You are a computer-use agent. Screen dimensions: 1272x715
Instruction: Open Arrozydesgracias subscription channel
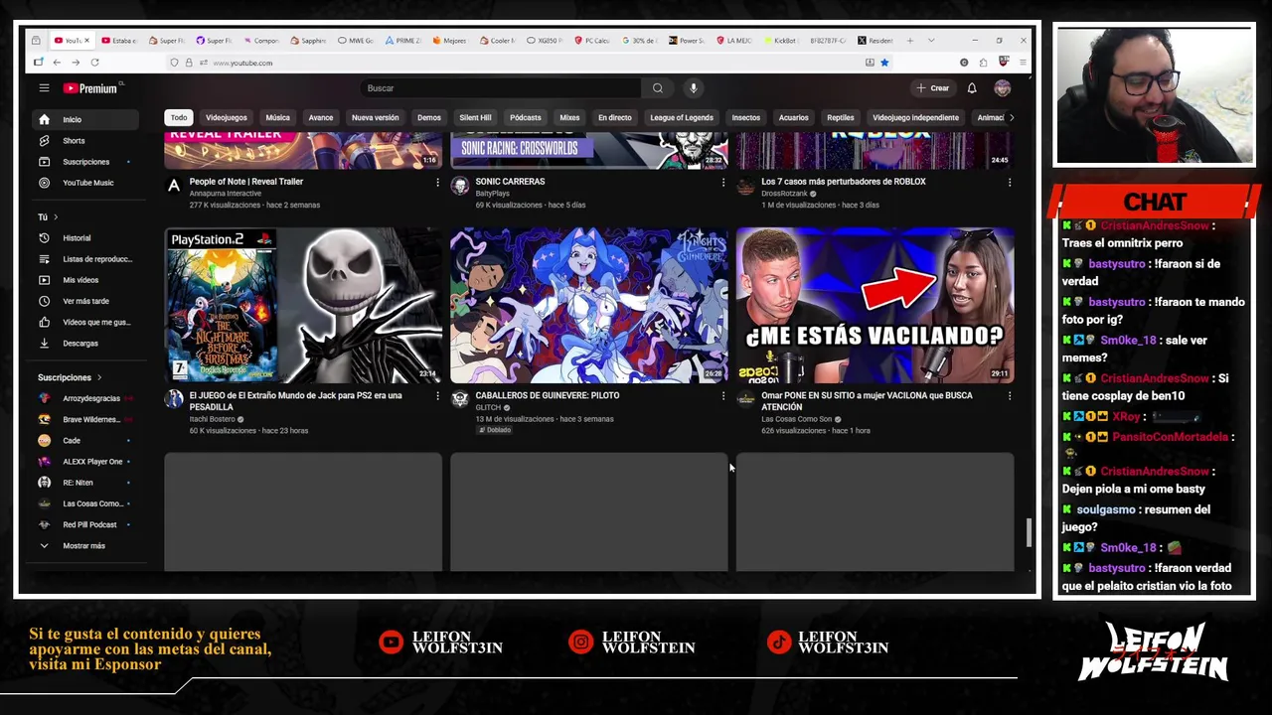[86, 398]
